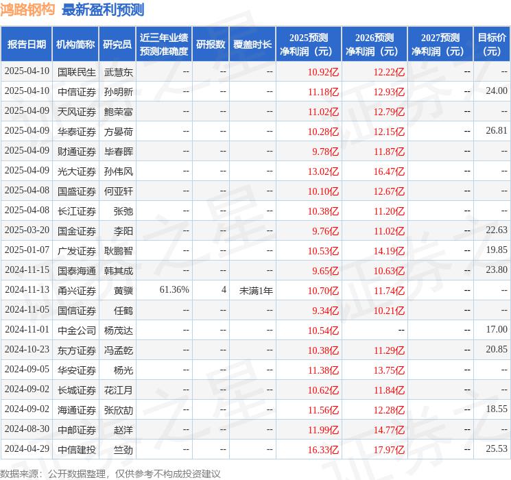Click the 2026预测净利润 column header
Viewport: 511px width, 480px height.
coord(375,45)
